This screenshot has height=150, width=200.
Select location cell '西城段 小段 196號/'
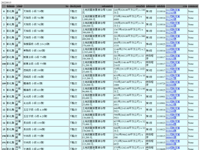46,77
